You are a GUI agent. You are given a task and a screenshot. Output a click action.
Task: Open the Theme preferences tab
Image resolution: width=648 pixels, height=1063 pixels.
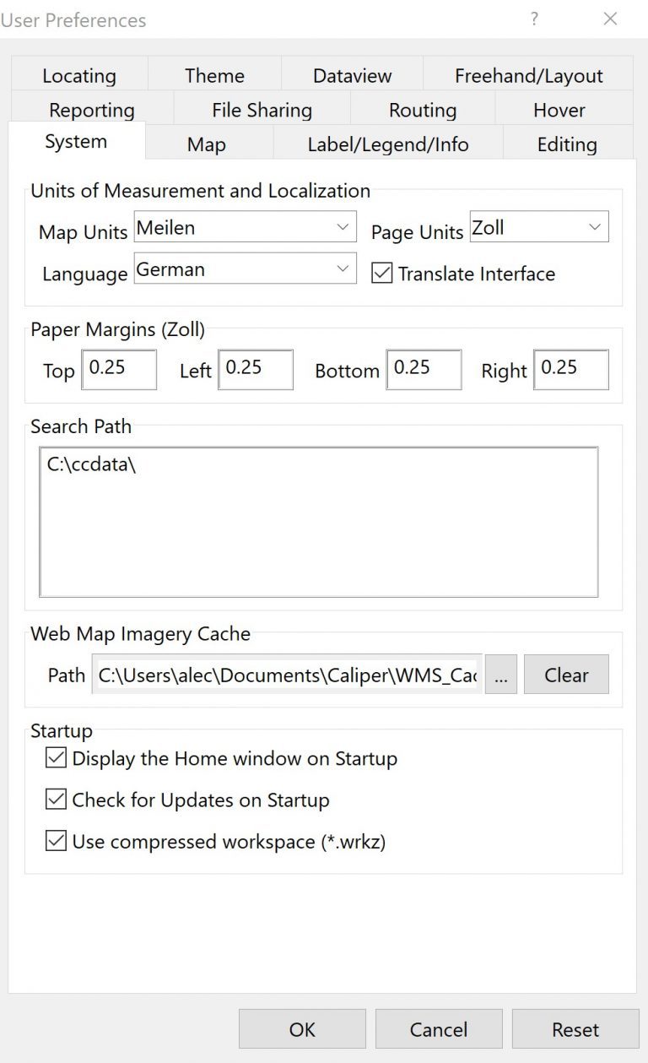[x=214, y=75]
